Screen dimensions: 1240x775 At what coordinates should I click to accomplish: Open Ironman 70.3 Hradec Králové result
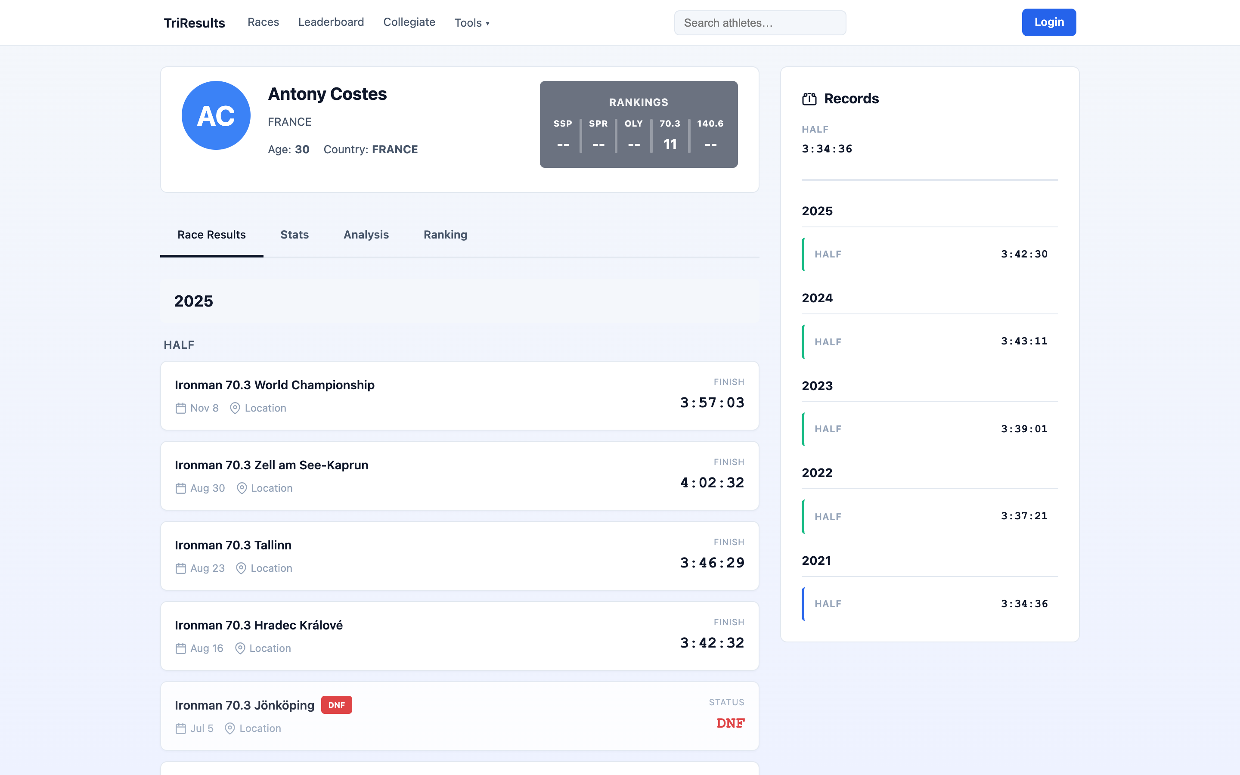pos(460,636)
